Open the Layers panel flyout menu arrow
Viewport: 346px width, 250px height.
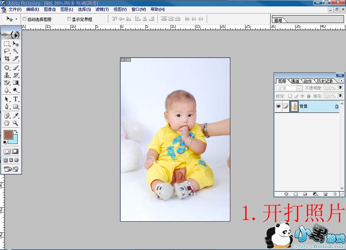click(x=341, y=81)
